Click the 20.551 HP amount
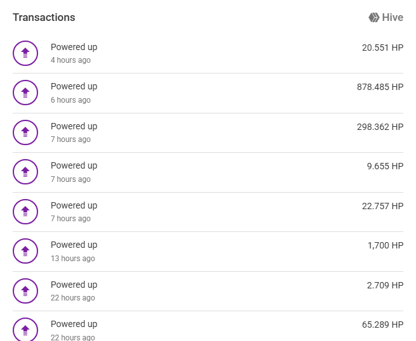Image resolution: width=416 pixels, height=341 pixels. [382, 48]
